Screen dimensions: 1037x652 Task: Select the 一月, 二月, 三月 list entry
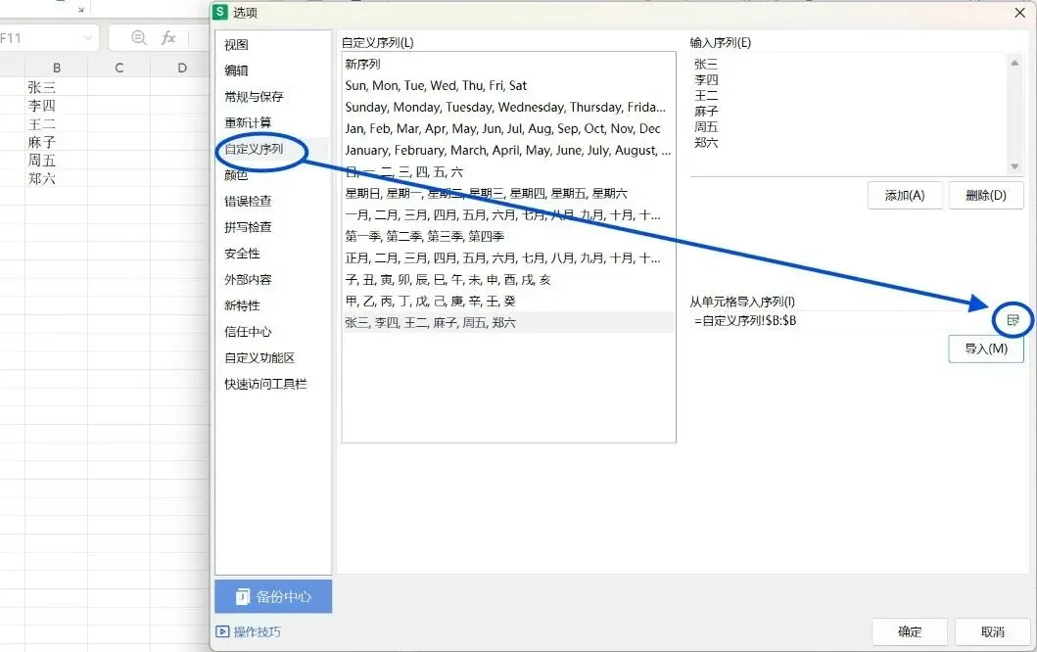(x=508, y=215)
